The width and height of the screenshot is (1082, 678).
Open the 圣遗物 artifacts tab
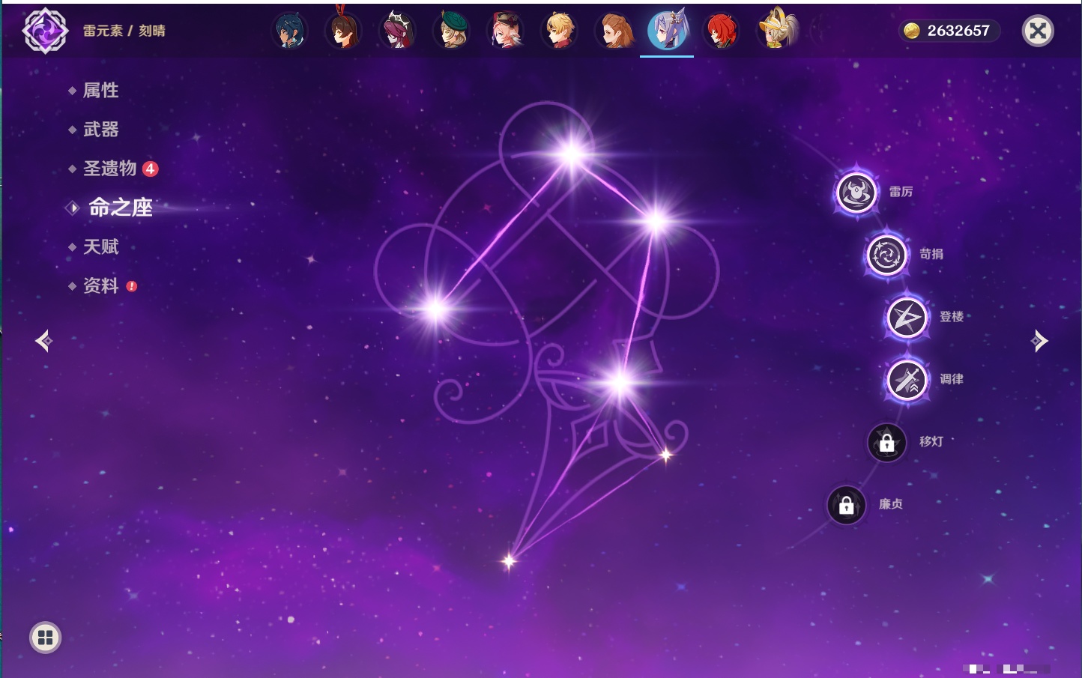[x=109, y=169]
